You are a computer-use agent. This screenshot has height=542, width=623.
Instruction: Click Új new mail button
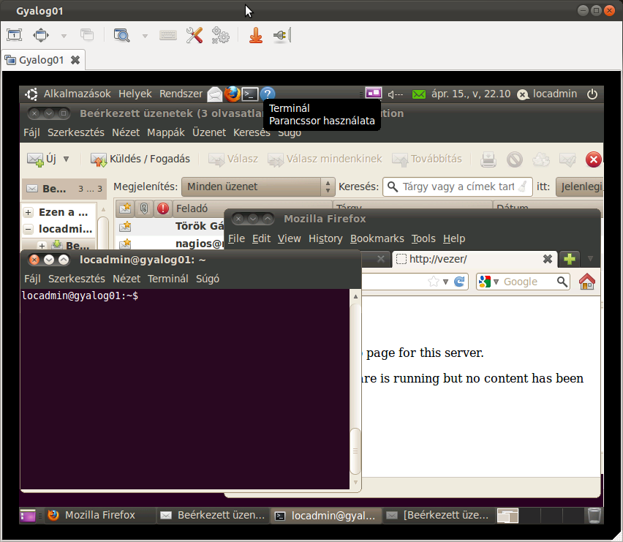pos(42,159)
